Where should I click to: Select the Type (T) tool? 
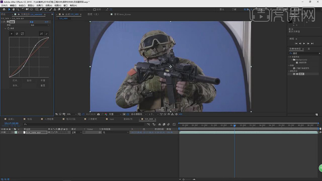coord(45,9)
